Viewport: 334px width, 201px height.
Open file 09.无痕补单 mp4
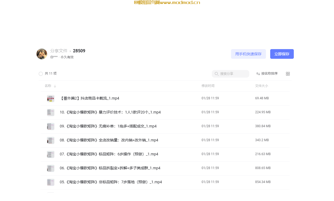108,126
